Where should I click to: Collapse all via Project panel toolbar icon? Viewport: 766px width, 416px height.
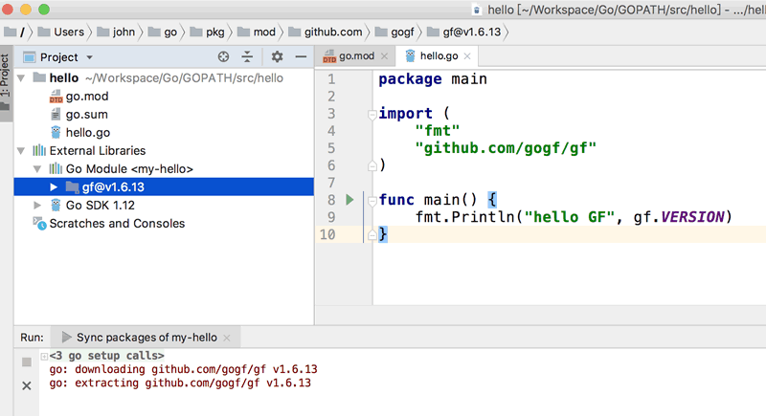247,57
